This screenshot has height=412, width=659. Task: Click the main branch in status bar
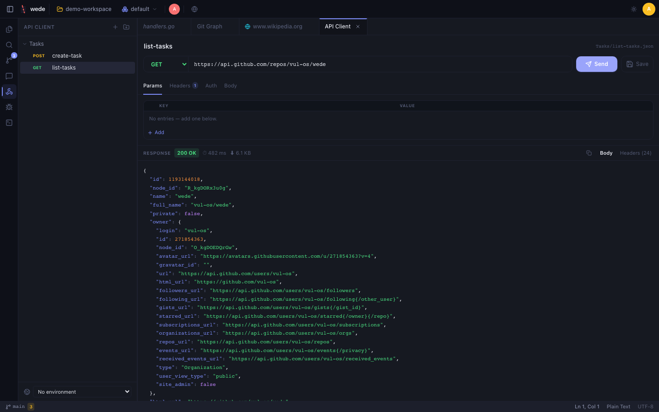16,407
